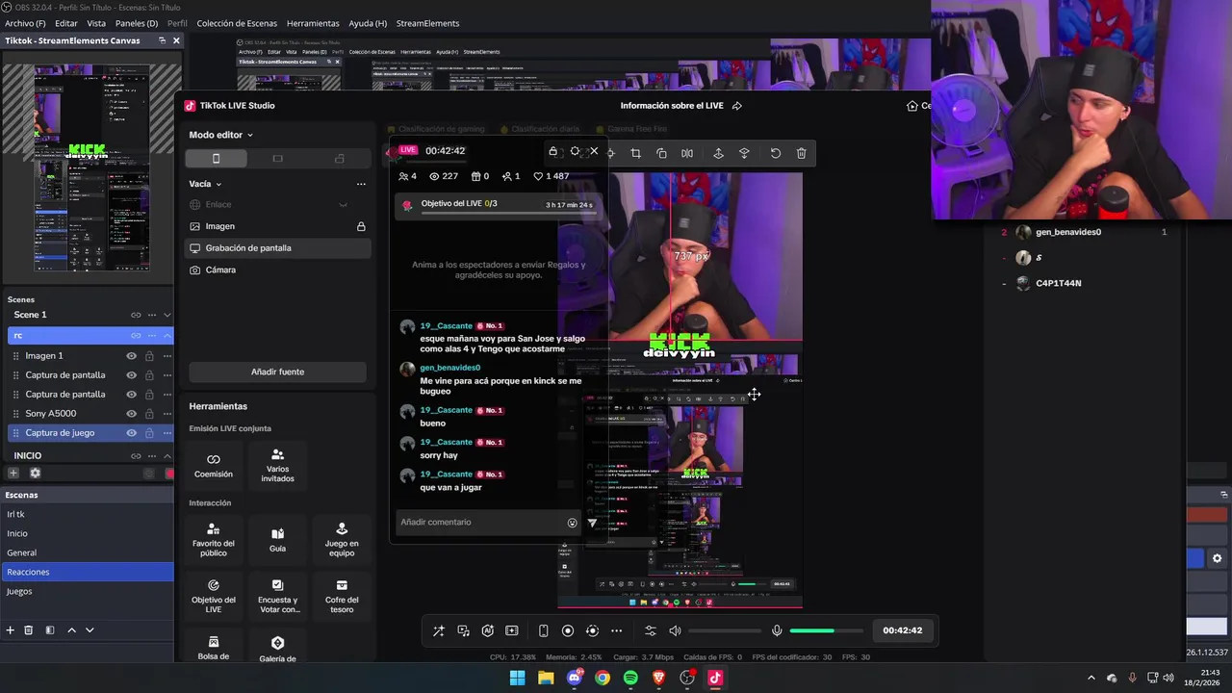
Task: Bring the source layer forward
Action: pos(718,153)
